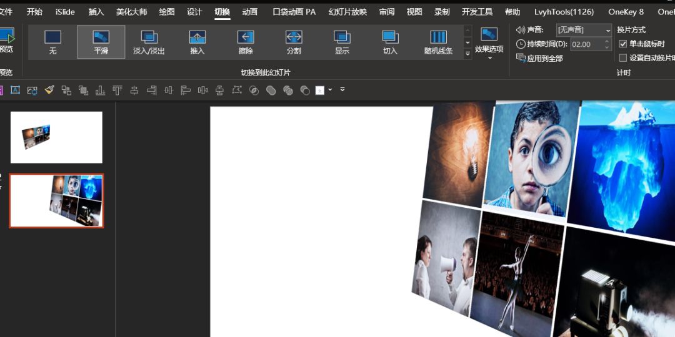Choose the 推入 (Push) transition effect

[197, 42]
